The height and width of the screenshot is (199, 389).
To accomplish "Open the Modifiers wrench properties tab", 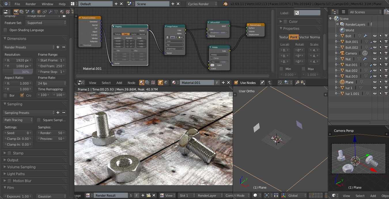I will [50, 12].
